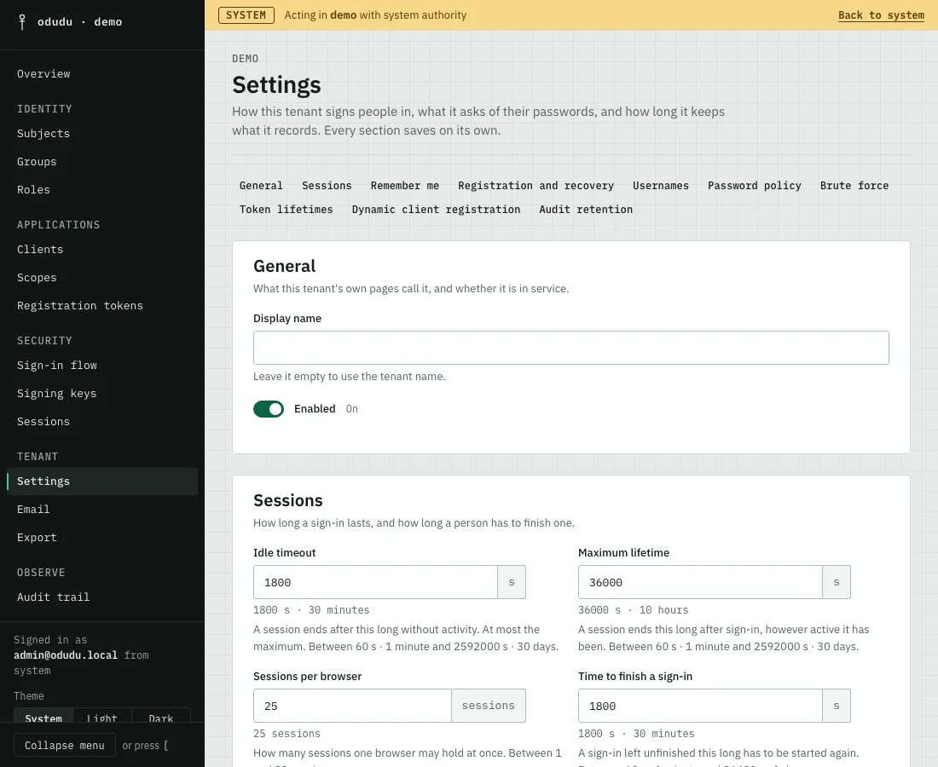Click the General section heading
938x767 pixels.
(x=284, y=266)
